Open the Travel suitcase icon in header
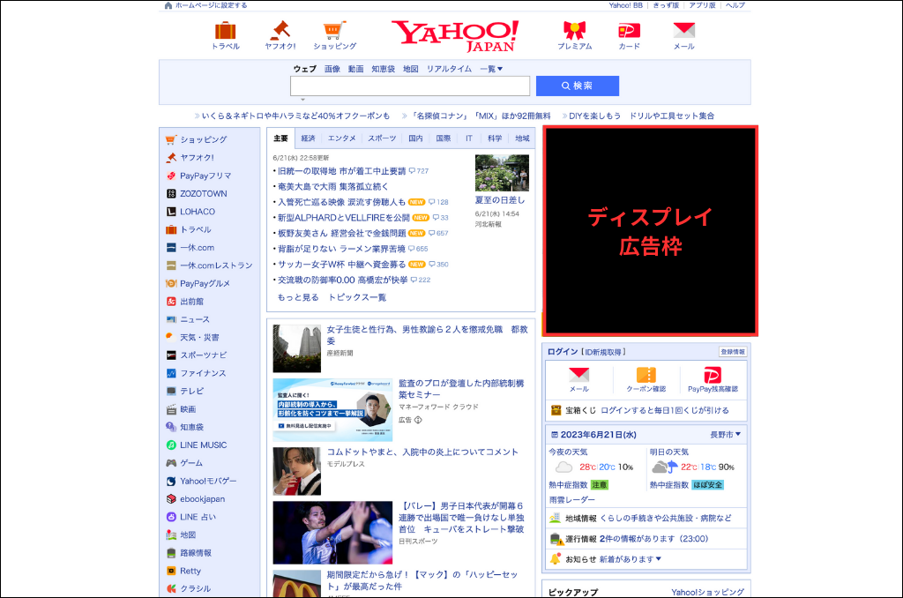903x598 pixels. [x=225, y=31]
